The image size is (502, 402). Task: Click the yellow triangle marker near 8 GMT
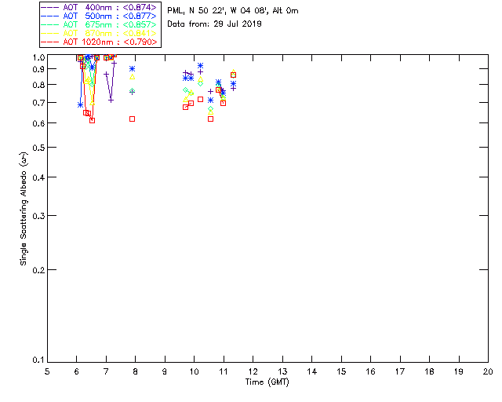[132, 77]
